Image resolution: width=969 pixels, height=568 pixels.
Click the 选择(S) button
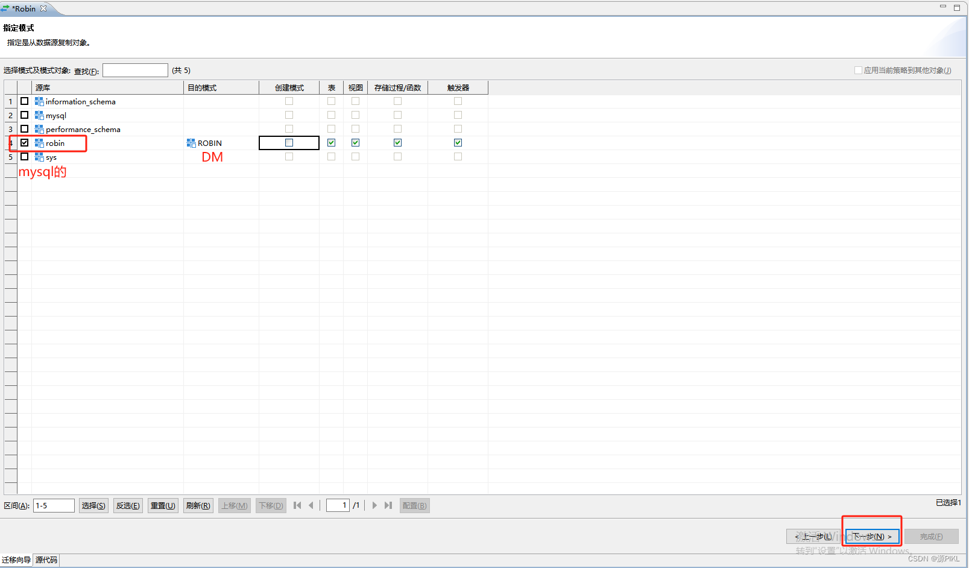[93, 506]
